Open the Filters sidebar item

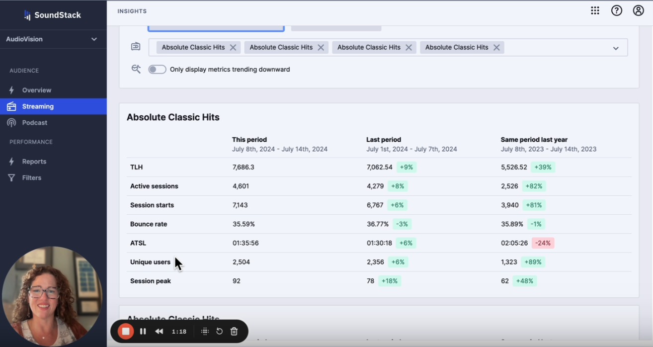click(x=31, y=177)
